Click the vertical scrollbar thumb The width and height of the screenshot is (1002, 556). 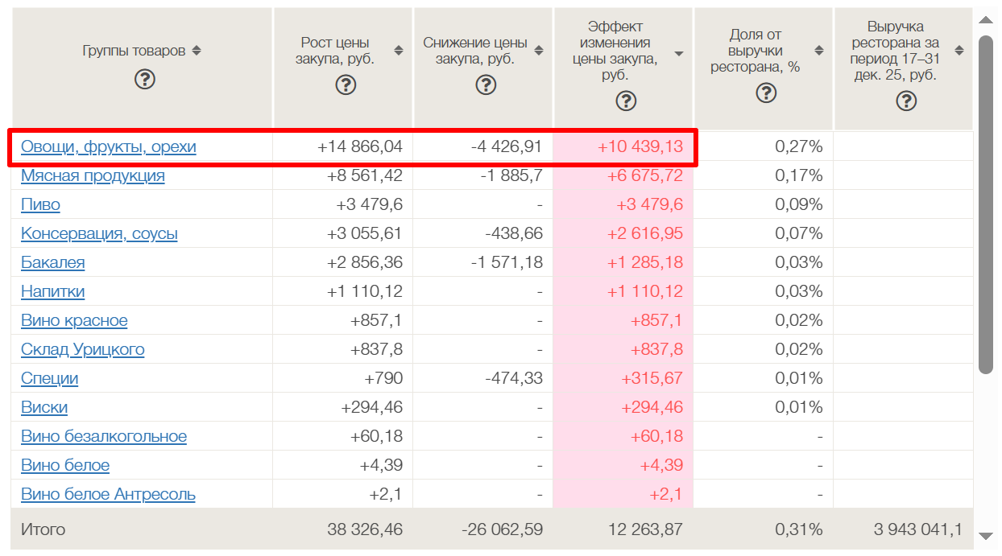[x=986, y=201]
